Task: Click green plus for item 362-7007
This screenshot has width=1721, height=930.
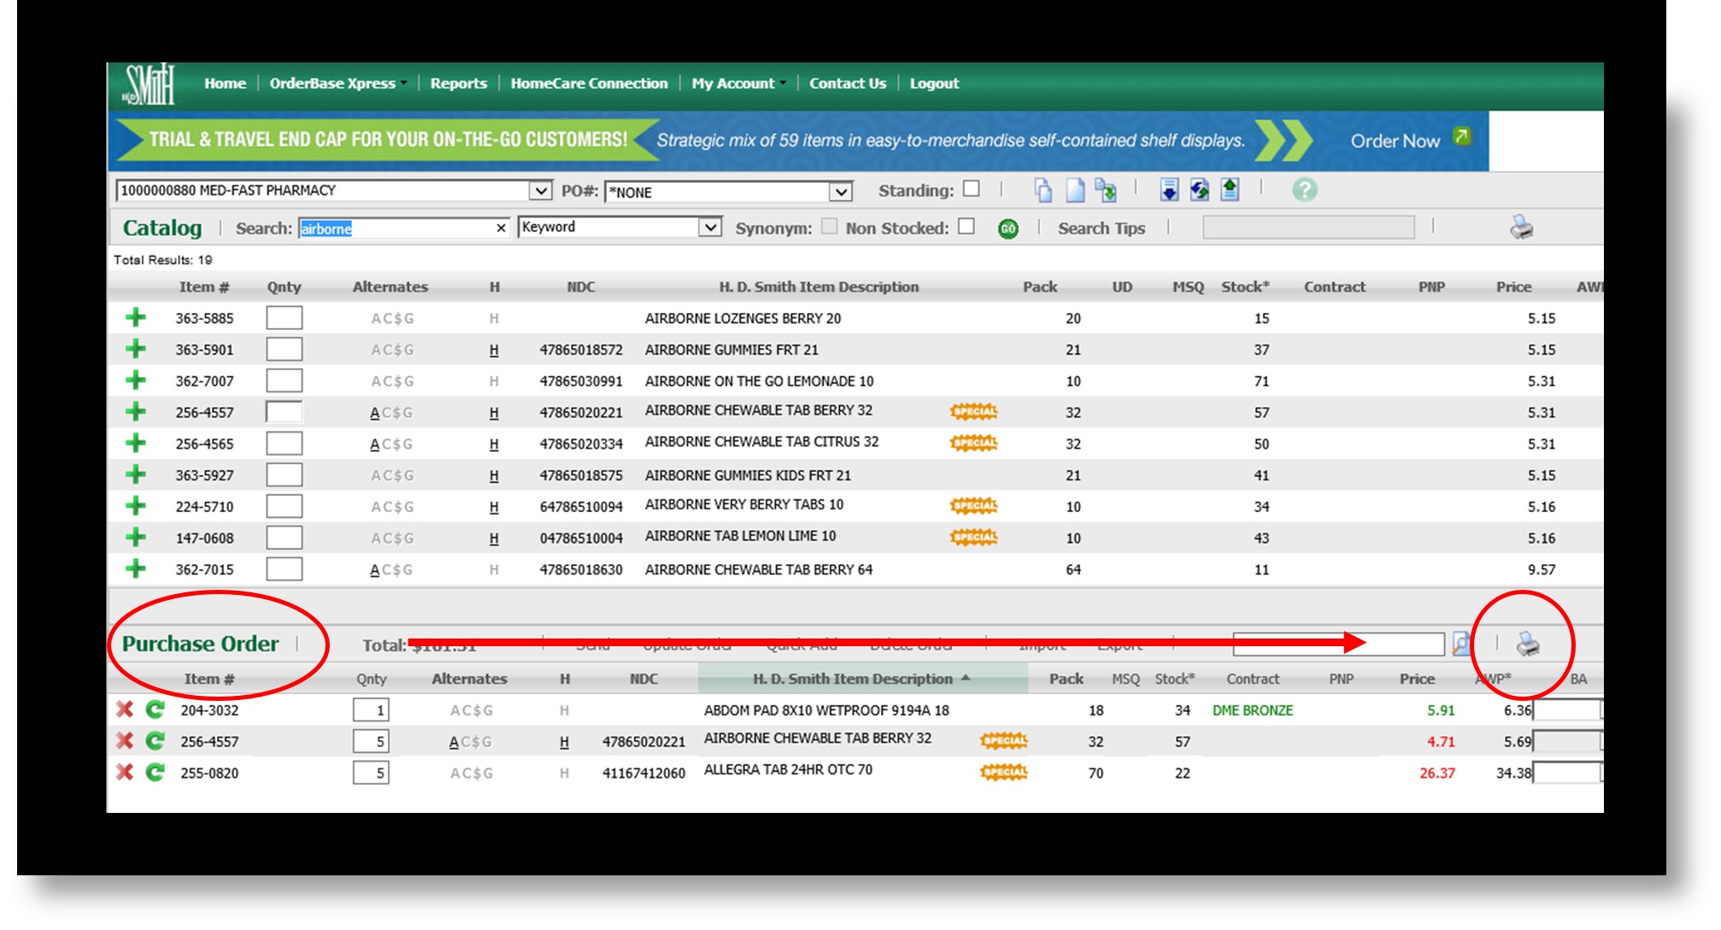Action: 135,380
